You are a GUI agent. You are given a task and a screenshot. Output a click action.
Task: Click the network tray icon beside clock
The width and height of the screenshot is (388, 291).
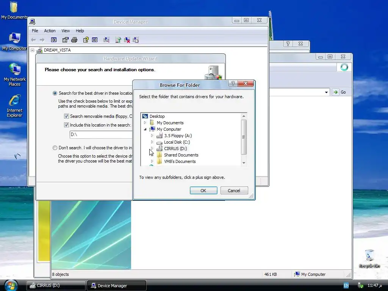click(360, 286)
